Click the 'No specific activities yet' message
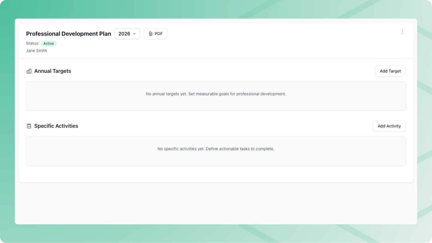 pyautogui.click(x=181, y=149)
